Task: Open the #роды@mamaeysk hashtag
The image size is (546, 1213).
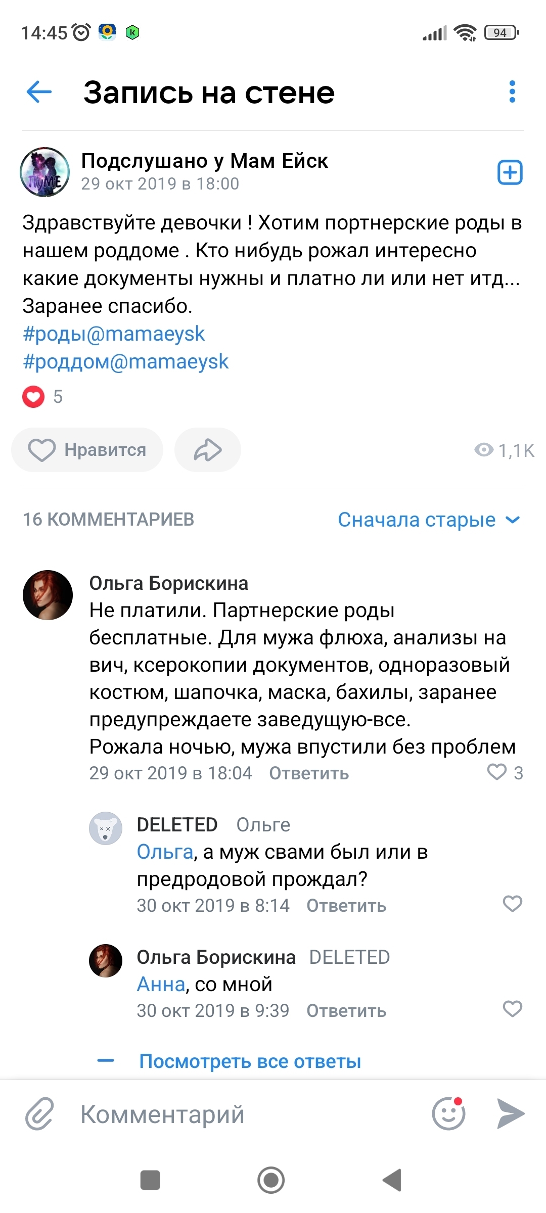Action: [x=114, y=334]
